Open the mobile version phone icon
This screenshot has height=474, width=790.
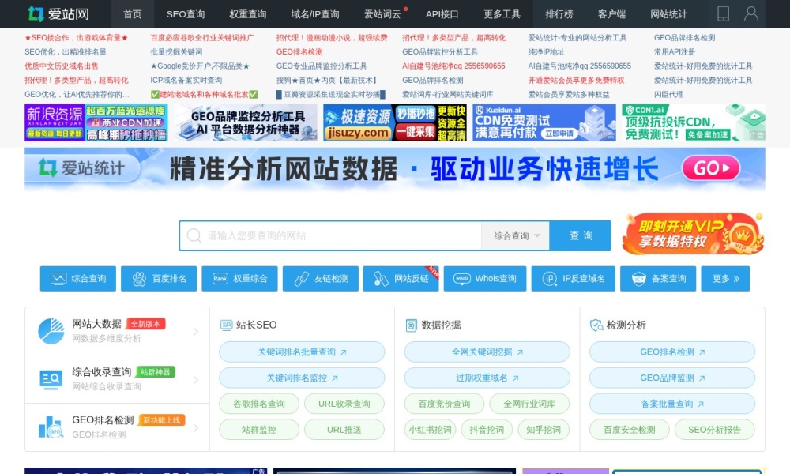click(x=723, y=13)
